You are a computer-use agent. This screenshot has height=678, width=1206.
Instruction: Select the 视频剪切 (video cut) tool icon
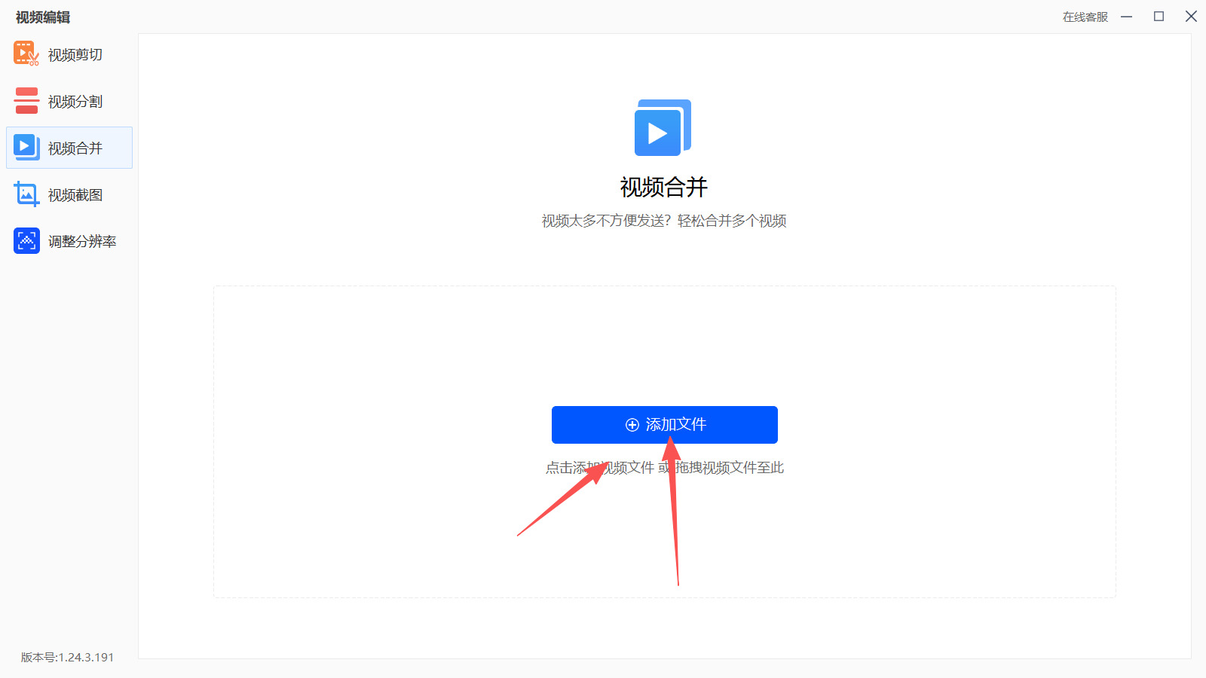tap(26, 53)
